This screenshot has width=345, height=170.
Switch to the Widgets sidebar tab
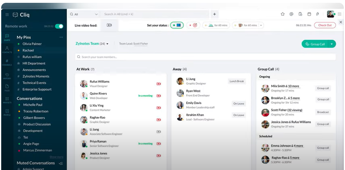point(7,100)
